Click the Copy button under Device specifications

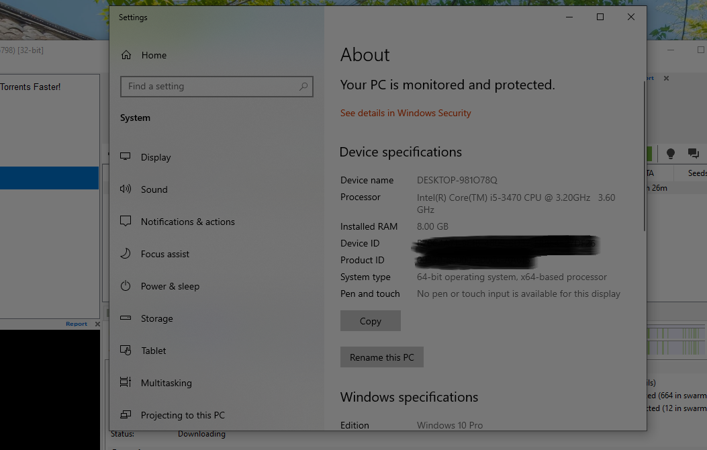[x=370, y=320]
